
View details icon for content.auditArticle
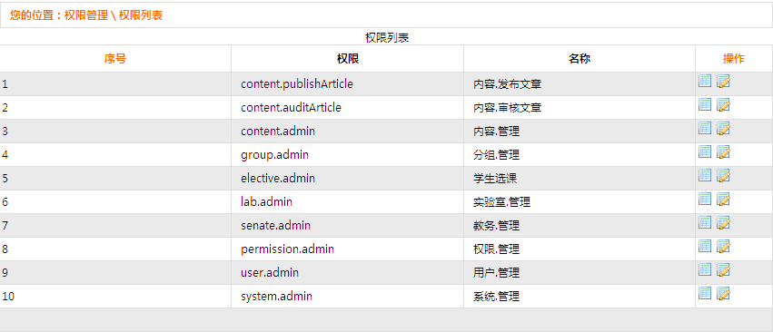[705, 105]
